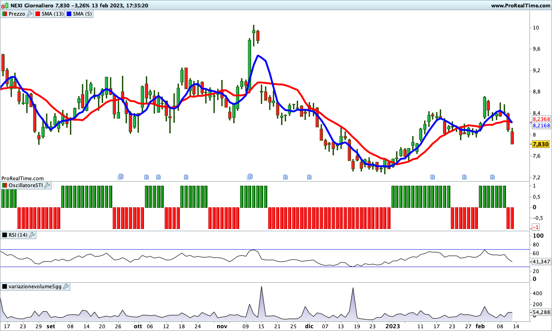Viewport: 552px width, 331px height.
Task: Click the 41,347 RSI value tag
Action: pos(540,262)
